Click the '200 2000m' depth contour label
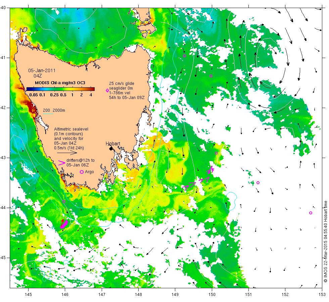 click(54, 110)
